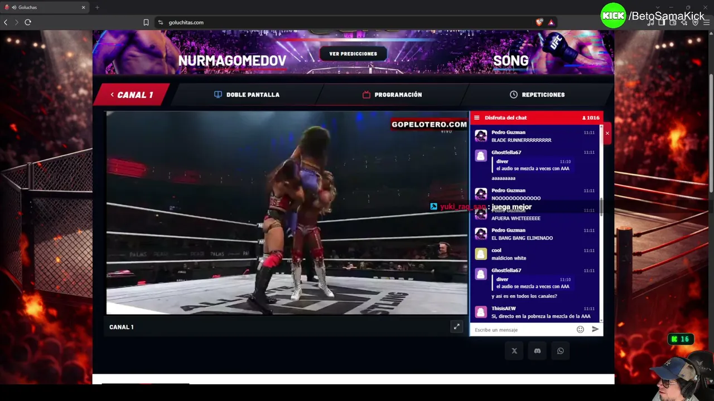714x401 pixels.
Task: Select the 'EL BANG BANG ELIMINADO' message
Action: pos(522,238)
